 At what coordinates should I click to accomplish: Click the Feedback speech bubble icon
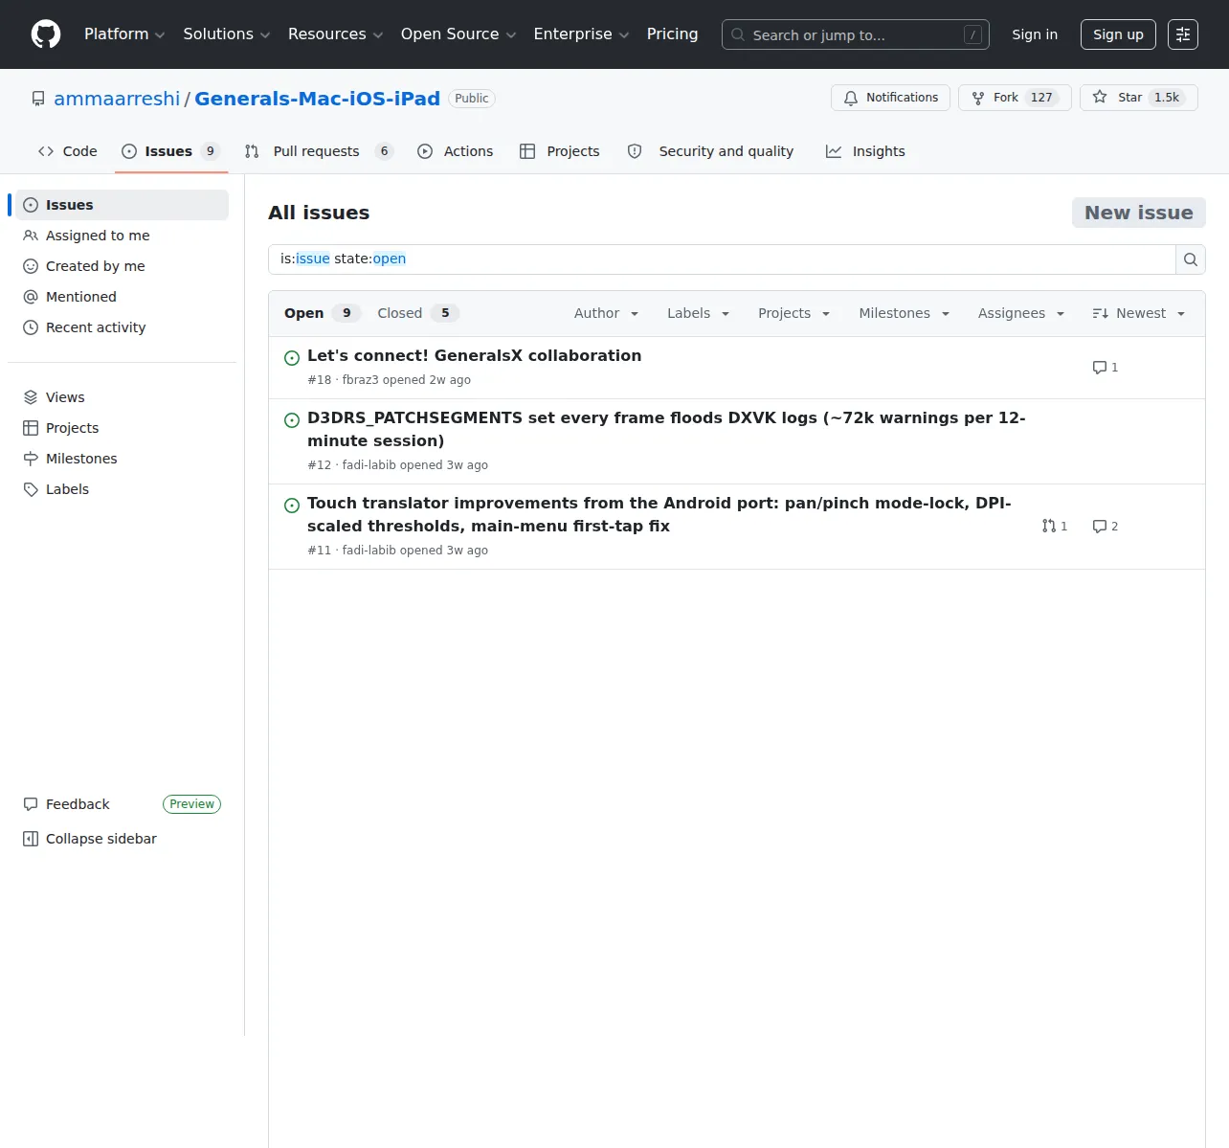(x=31, y=804)
